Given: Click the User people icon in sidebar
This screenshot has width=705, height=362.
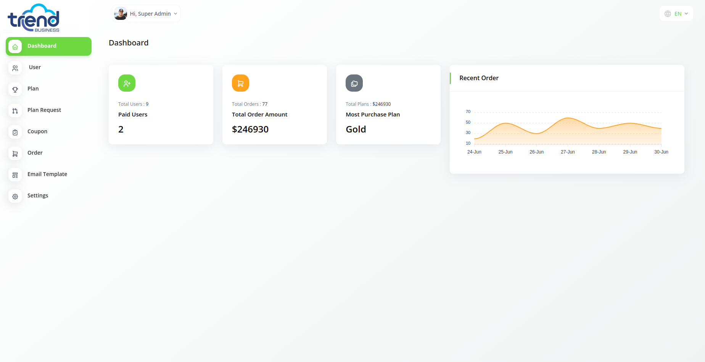Looking at the screenshot, I should (15, 68).
